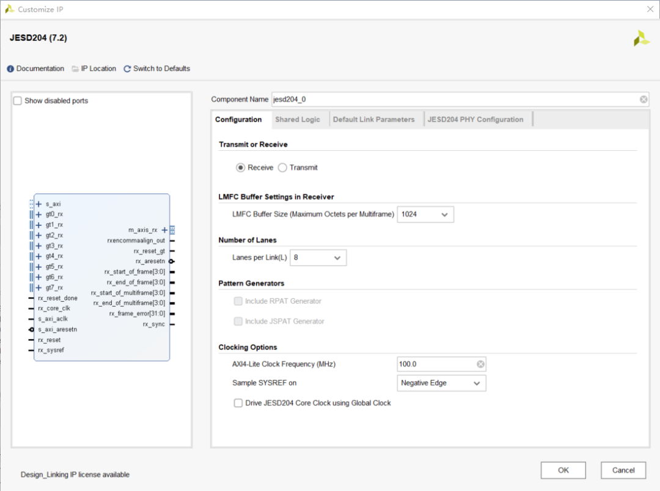Select the rx_sync port label
Image resolution: width=660 pixels, height=491 pixels.
[153, 324]
